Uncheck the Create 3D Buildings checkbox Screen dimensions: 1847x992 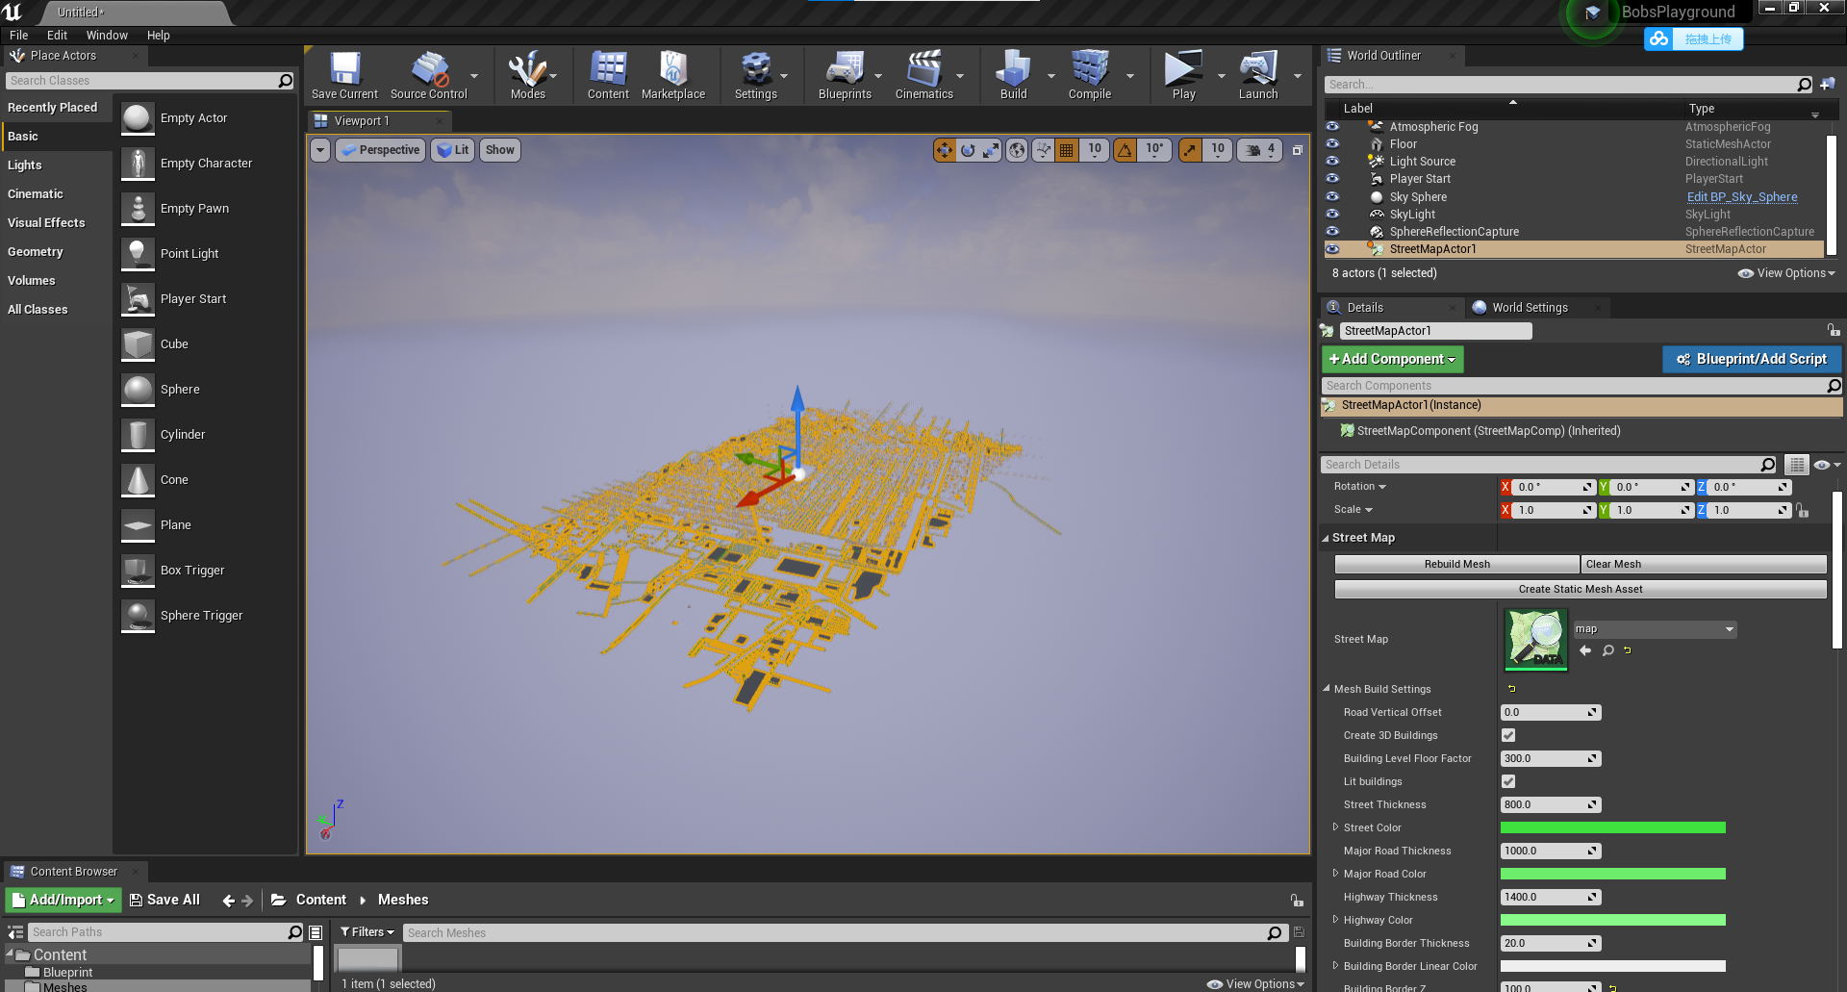click(1507, 735)
